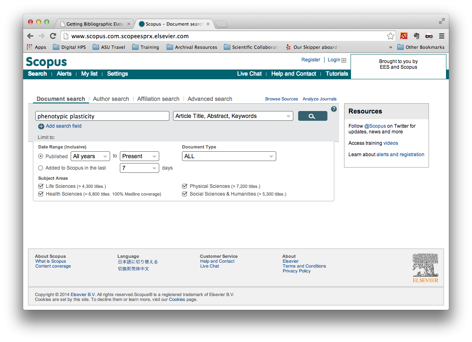Switch to Author search tab
The width and height of the screenshot is (472, 342).
pyautogui.click(x=111, y=99)
